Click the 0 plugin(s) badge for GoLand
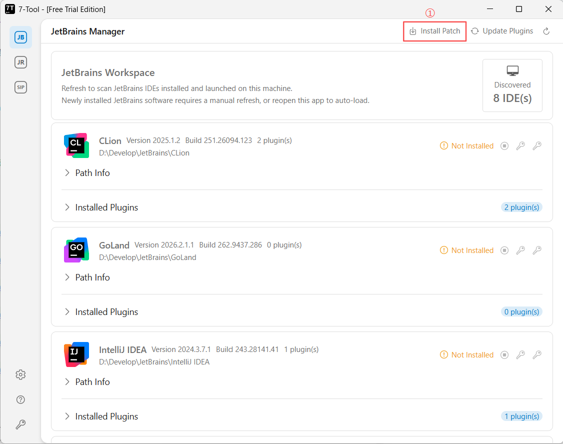Viewport: 563px width, 444px height. pos(521,311)
